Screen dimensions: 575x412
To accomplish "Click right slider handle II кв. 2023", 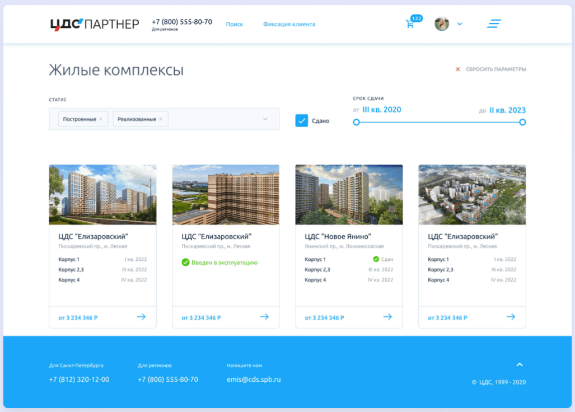I will pyautogui.click(x=522, y=122).
